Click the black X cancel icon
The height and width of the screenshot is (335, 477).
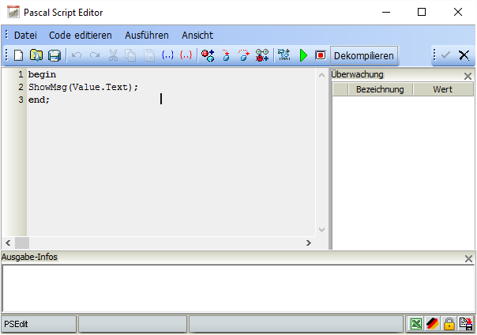pos(464,55)
